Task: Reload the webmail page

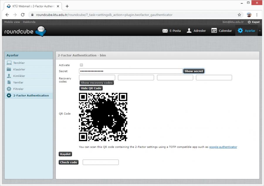Action: tap(23, 15)
